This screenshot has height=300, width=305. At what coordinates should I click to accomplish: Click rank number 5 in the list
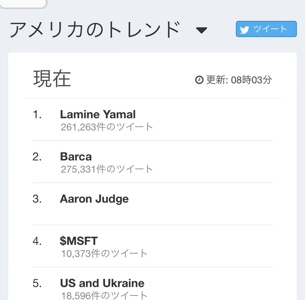[x=37, y=283]
